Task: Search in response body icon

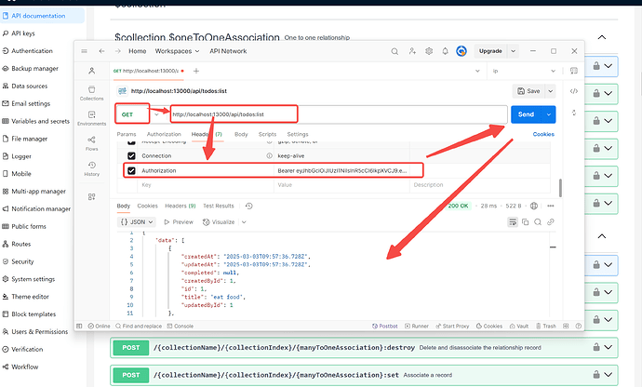Action: [538, 222]
